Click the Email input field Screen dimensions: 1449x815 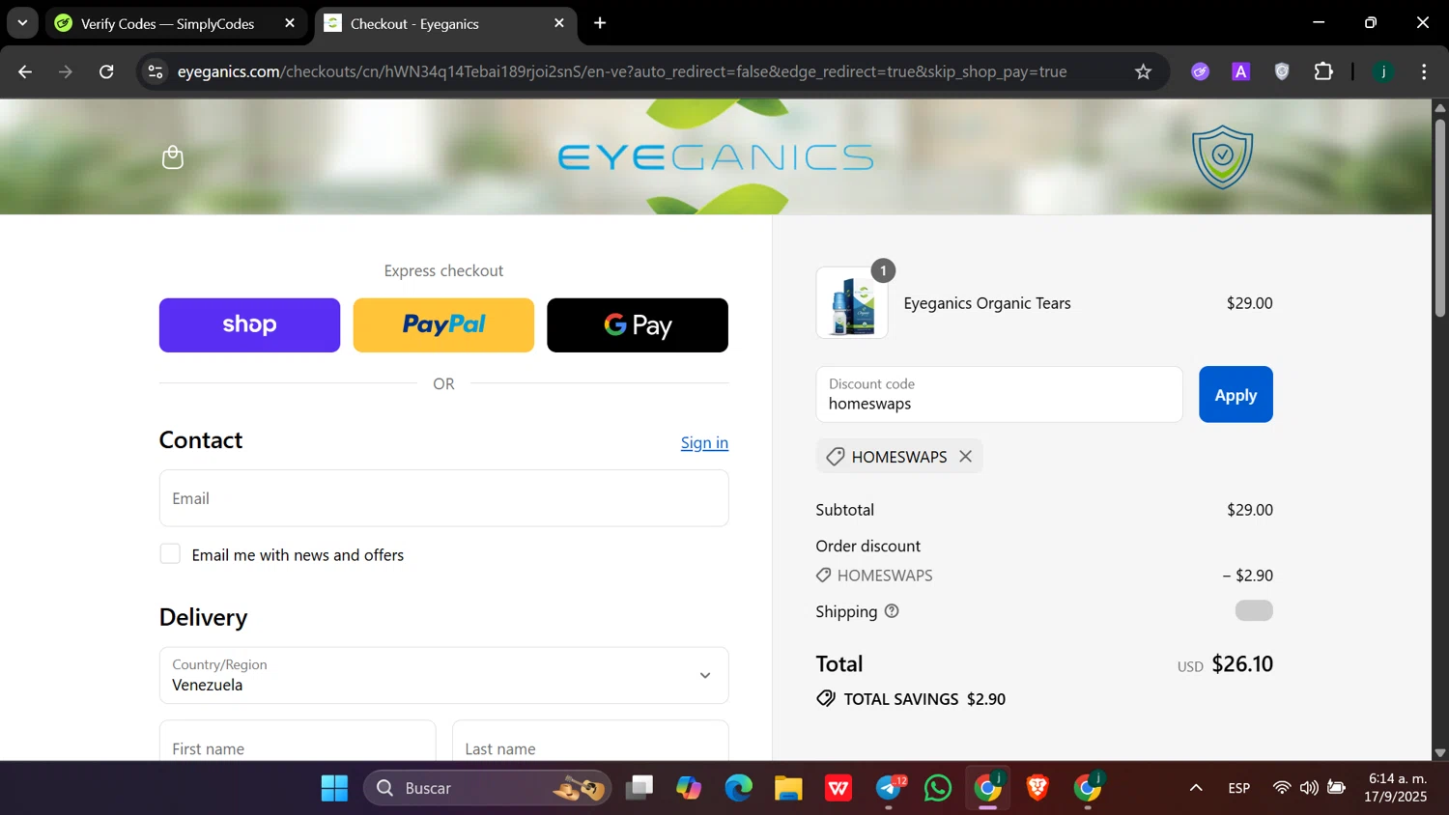point(444,498)
